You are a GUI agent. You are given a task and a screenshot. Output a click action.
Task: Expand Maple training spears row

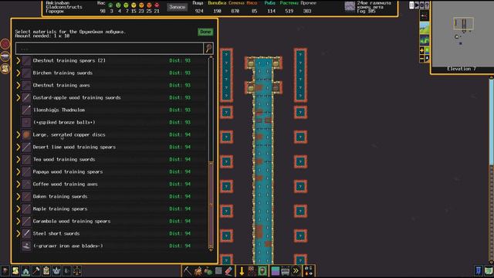click(19, 208)
